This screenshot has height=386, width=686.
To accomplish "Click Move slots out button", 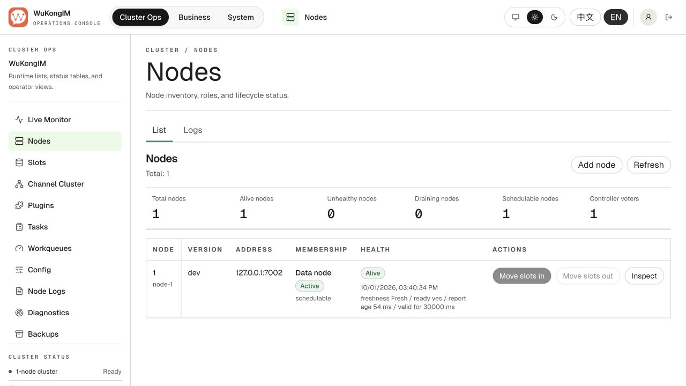I will (x=588, y=276).
